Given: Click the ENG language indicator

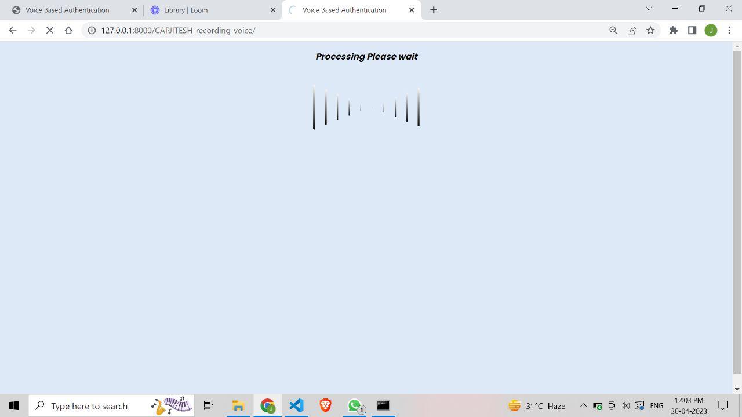Looking at the screenshot, I should 656,405.
